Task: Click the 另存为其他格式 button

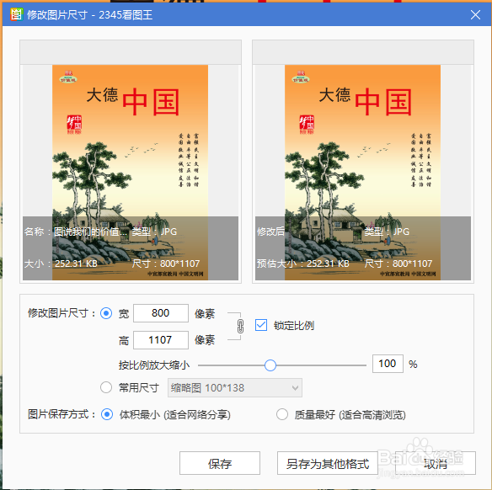Action: tap(328, 463)
